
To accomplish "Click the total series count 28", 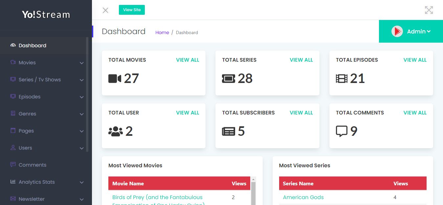I will [x=245, y=79].
